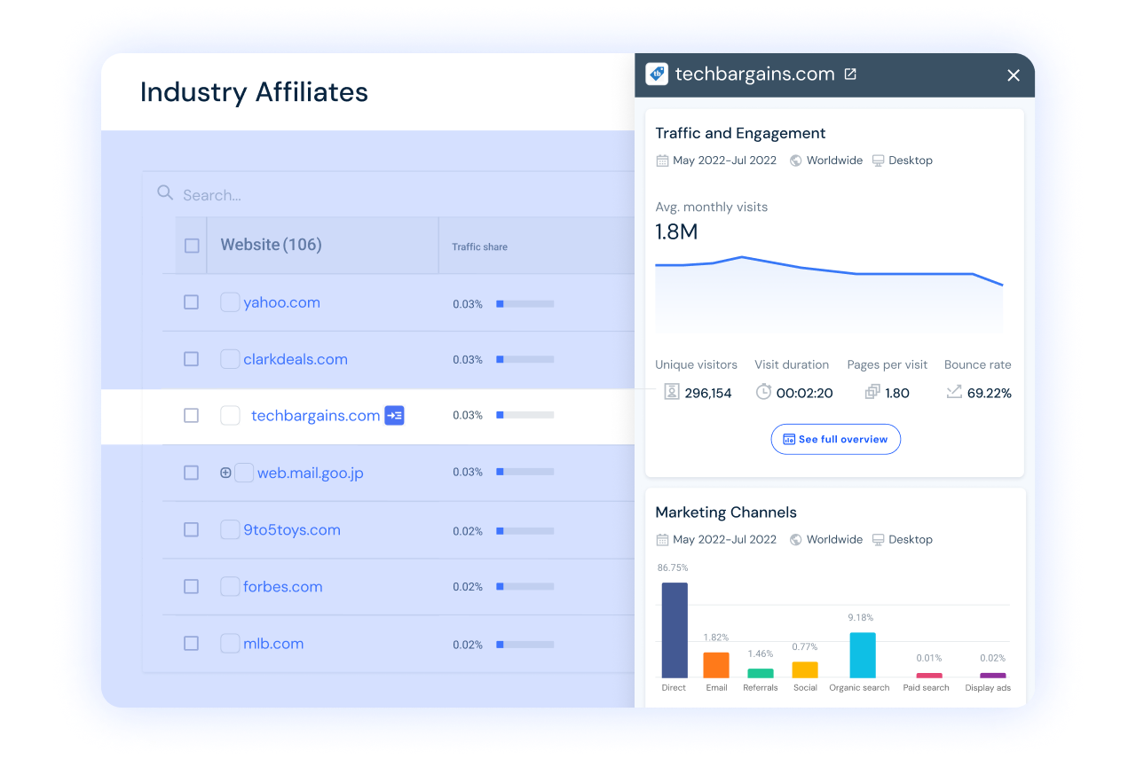Check the web.mail.goo.jp row checkbox
Viewport: 1136px width, 759px height.
191,473
